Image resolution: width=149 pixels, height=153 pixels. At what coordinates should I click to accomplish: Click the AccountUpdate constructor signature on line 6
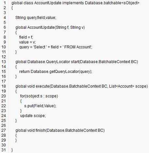50,27
